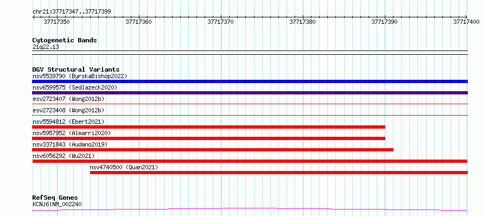Click the nsv5539790 (ByrskaBishop2022) label

[x=79, y=76]
